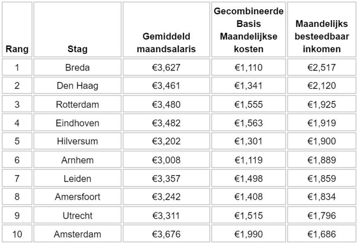Viewport: 359px width, 245px height.
Task: Click the Amsterdam cell
Action: click(x=77, y=234)
